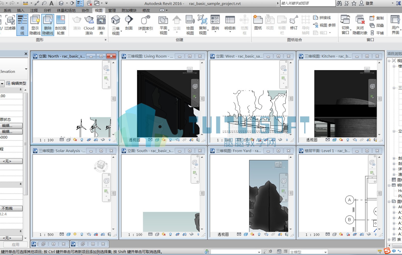This screenshot has height=255, width=402.
Task: Click the 应用 apply button
Action: [x=15, y=244]
